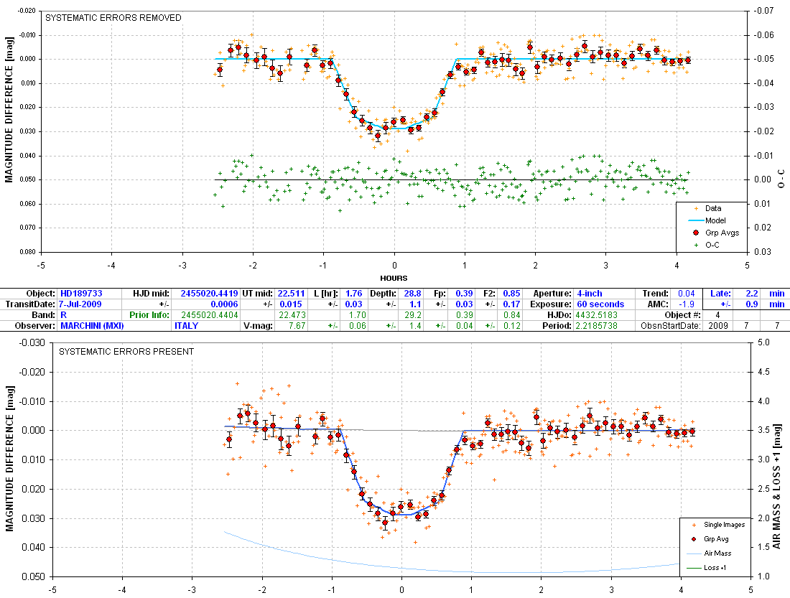Image resolution: width=790 pixels, height=598 pixels.
Task: Select the Object # value 4
Action: click(718, 315)
